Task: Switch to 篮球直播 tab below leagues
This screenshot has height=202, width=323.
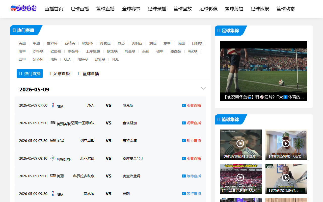Action: [88, 73]
